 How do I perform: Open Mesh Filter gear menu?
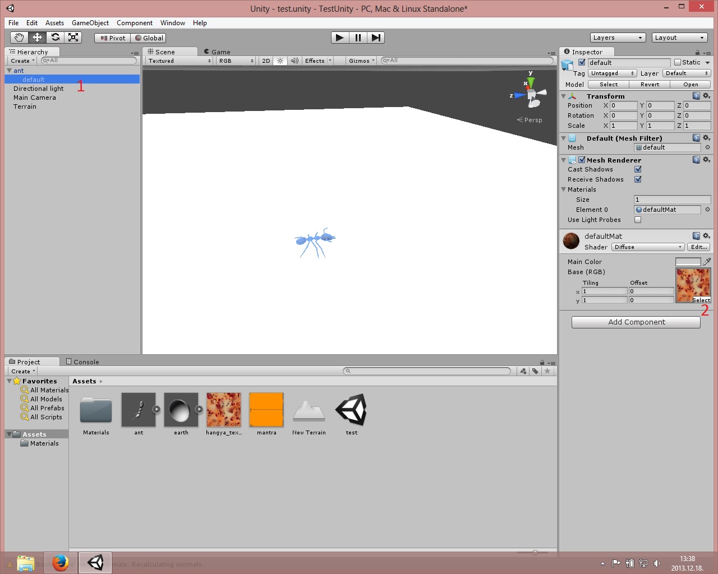pos(706,138)
